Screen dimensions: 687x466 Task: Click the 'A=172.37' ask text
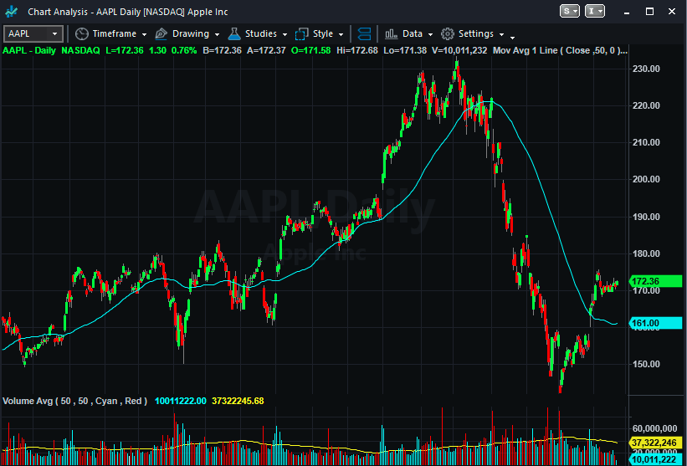point(266,50)
